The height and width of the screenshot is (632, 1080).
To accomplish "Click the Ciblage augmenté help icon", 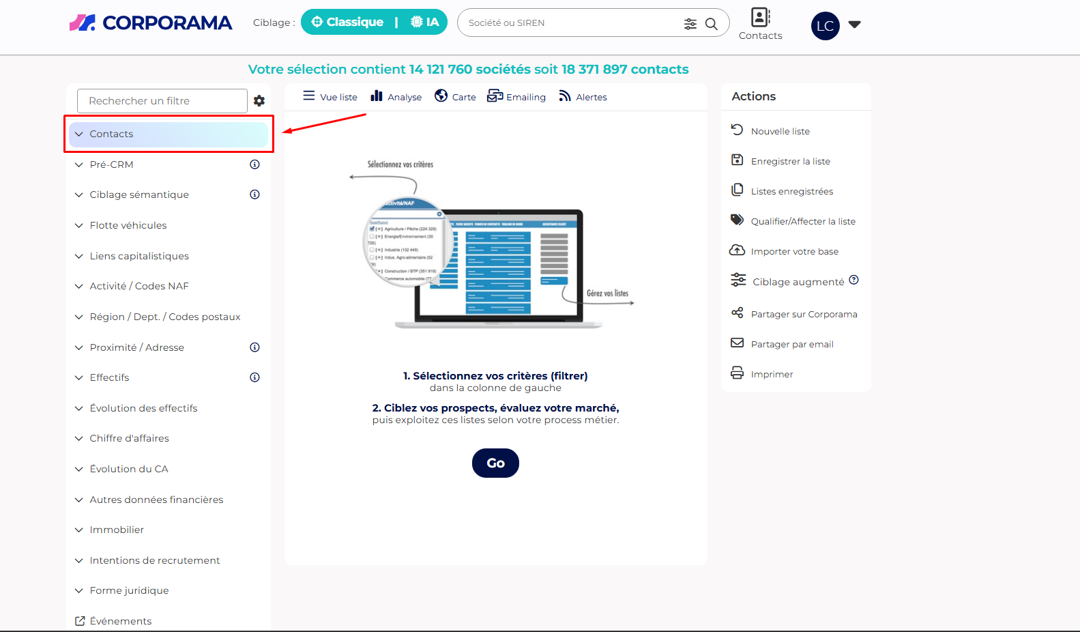I will (853, 281).
